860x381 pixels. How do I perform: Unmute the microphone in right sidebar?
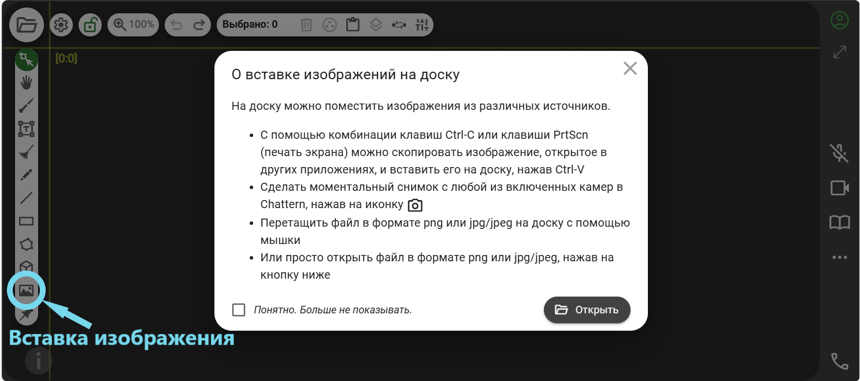pyautogui.click(x=839, y=153)
